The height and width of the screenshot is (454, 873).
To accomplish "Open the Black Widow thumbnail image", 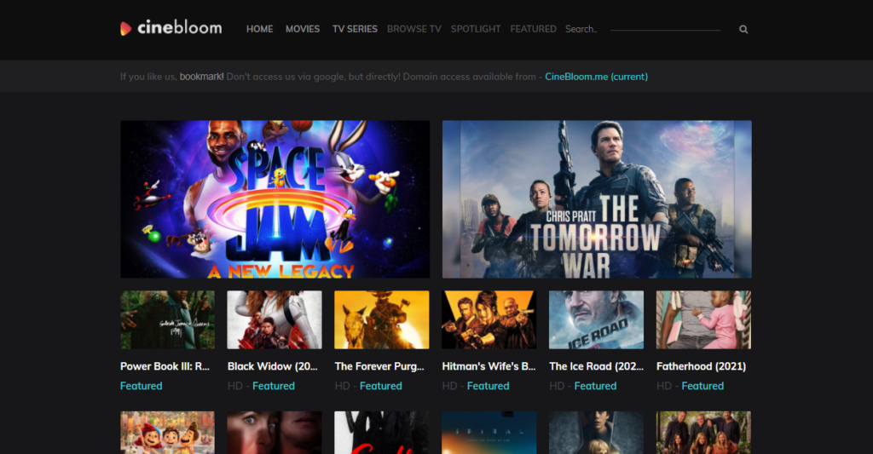I will [275, 320].
